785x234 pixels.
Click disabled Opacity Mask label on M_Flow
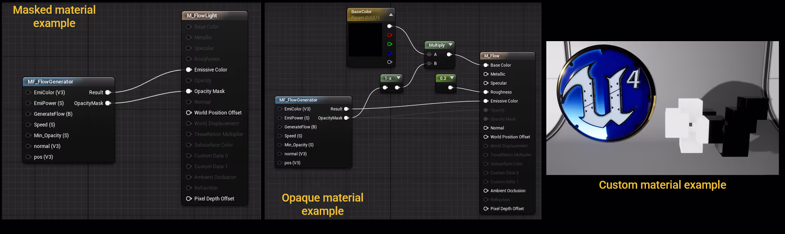coord(503,119)
